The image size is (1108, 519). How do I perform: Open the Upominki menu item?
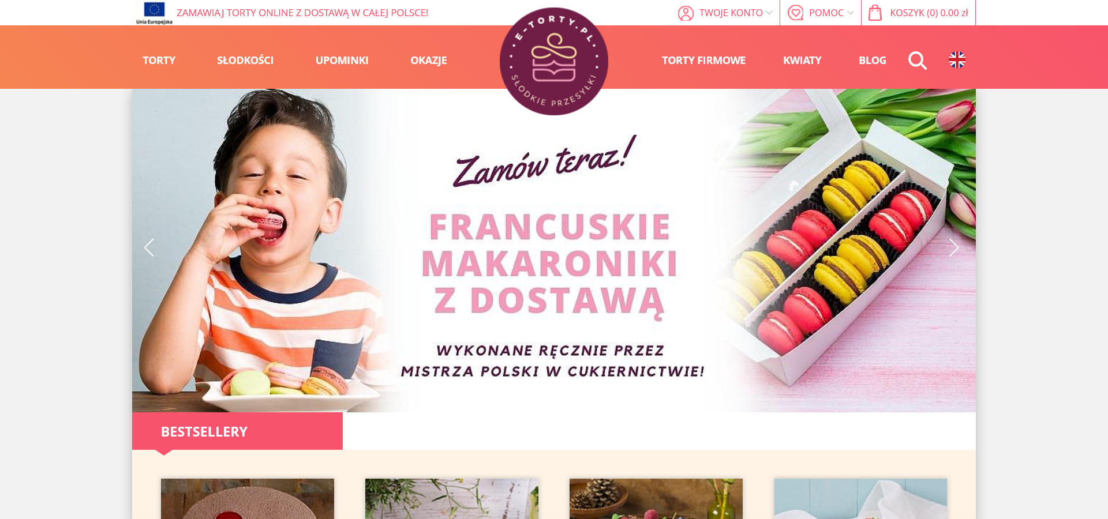tap(342, 61)
